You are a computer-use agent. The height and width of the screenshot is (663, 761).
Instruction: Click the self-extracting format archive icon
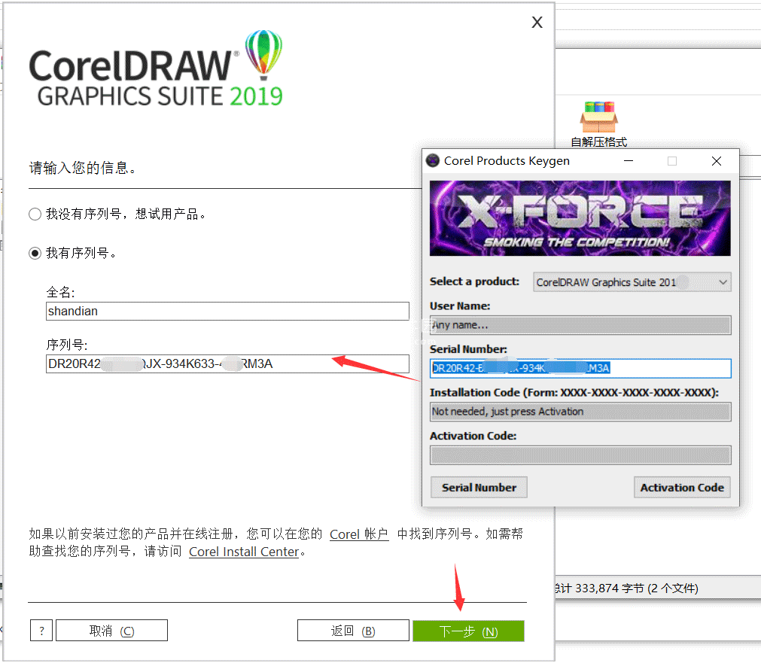pos(599,124)
